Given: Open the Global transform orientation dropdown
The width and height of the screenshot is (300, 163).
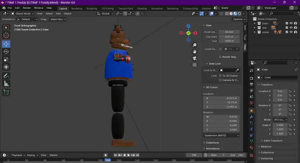Looking at the screenshot, I should click(x=105, y=14).
